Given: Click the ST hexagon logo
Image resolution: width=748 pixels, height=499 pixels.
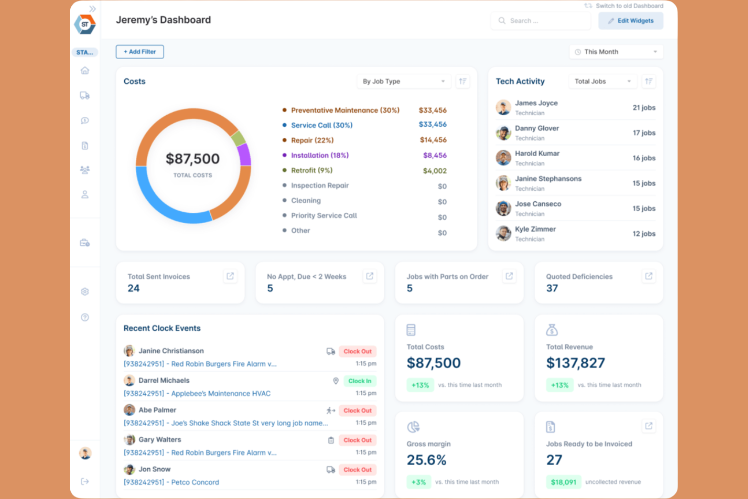Looking at the screenshot, I should [x=85, y=24].
